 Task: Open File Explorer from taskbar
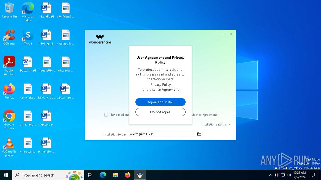pos(115,175)
